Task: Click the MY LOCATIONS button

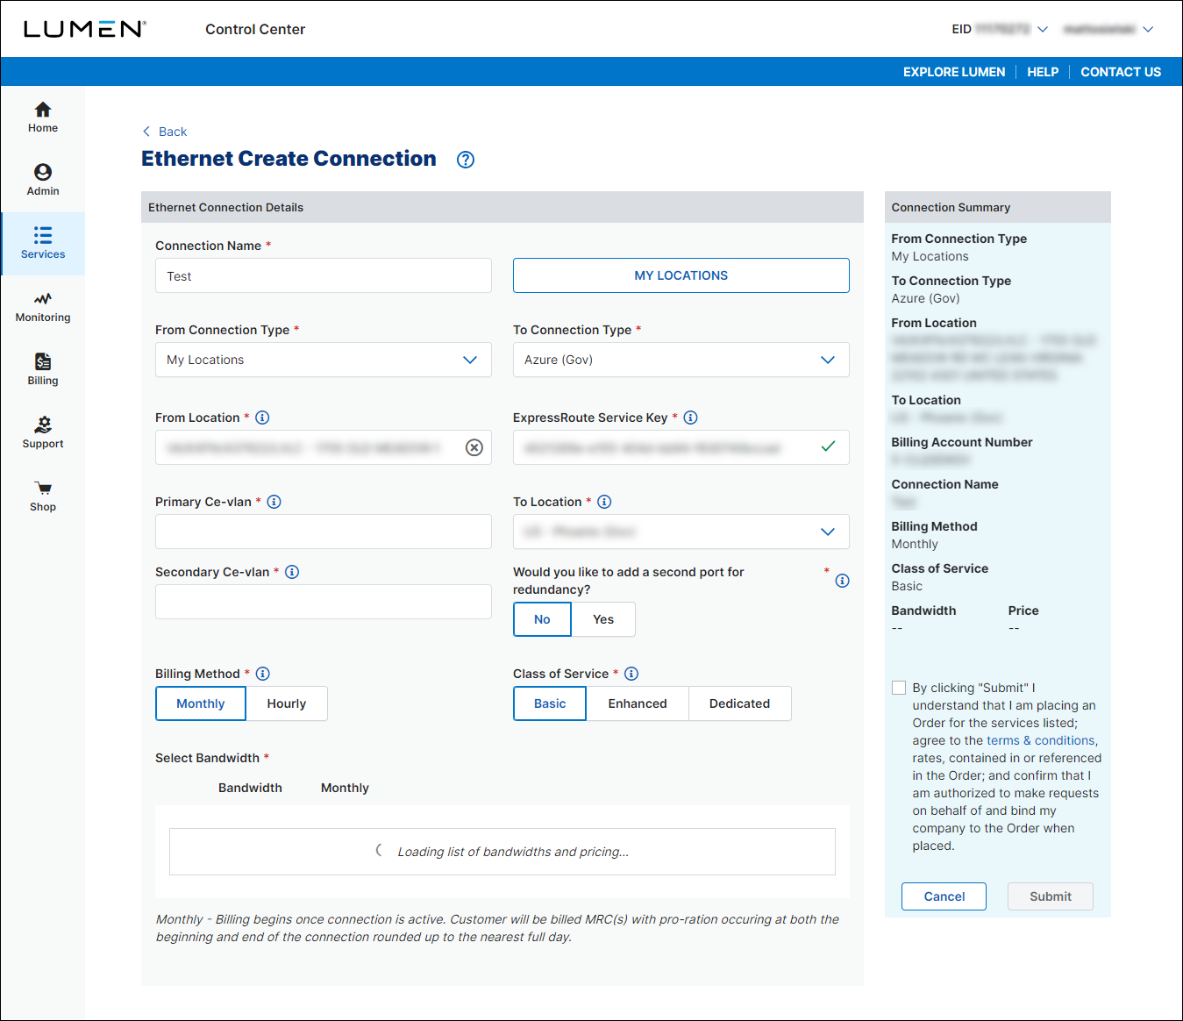Action: (x=681, y=275)
